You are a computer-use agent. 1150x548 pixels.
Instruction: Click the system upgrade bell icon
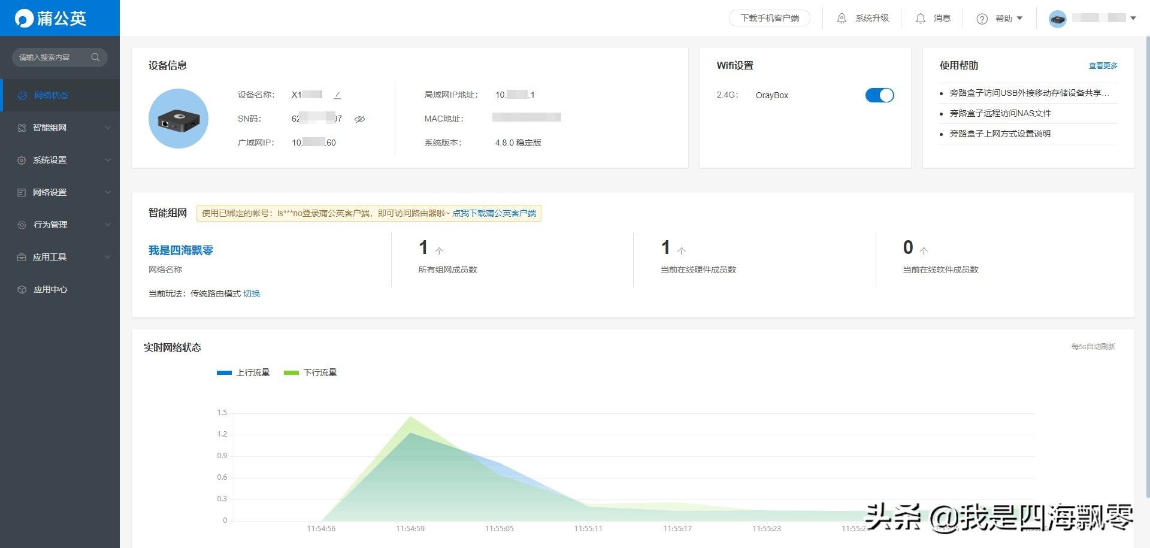tap(842, 19)
